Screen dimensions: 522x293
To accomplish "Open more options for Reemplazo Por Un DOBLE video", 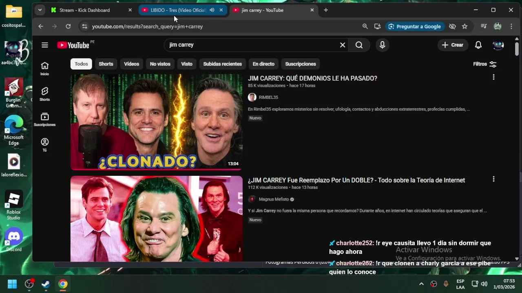I will [x=493, y=179].
